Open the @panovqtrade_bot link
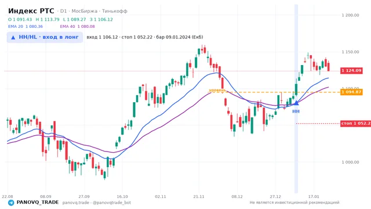Image resolution: width=371 pixels, height=209 pixels. coord(112,203)
